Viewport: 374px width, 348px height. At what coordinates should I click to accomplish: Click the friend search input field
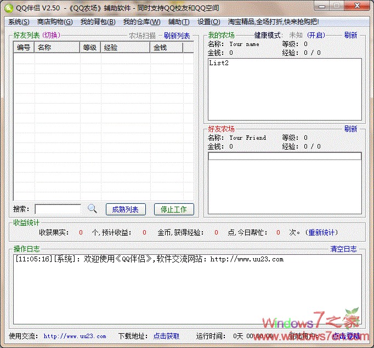pos(58,209)
